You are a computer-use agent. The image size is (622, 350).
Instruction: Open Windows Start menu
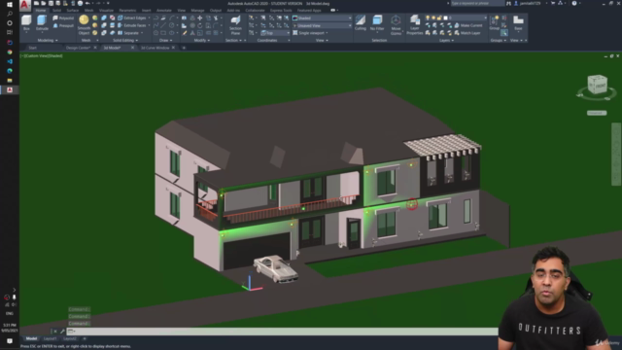(10, 4)
